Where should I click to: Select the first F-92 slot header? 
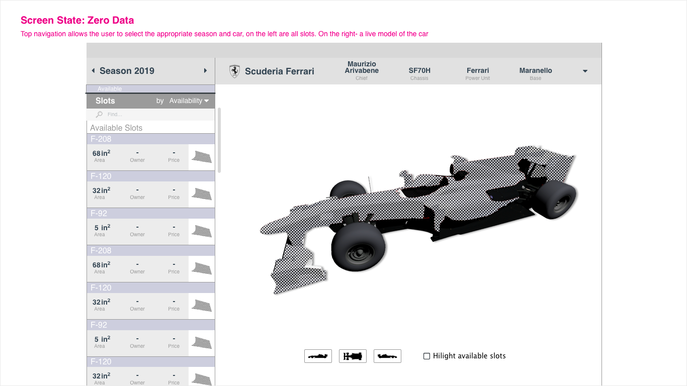[151, 214]
